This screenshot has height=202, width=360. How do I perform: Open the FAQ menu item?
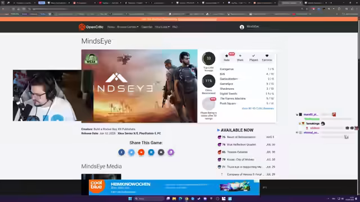tap(175, 27)
